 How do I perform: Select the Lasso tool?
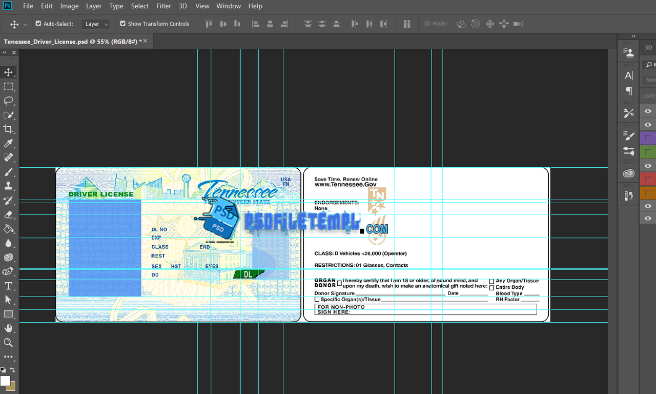point(9,101)
